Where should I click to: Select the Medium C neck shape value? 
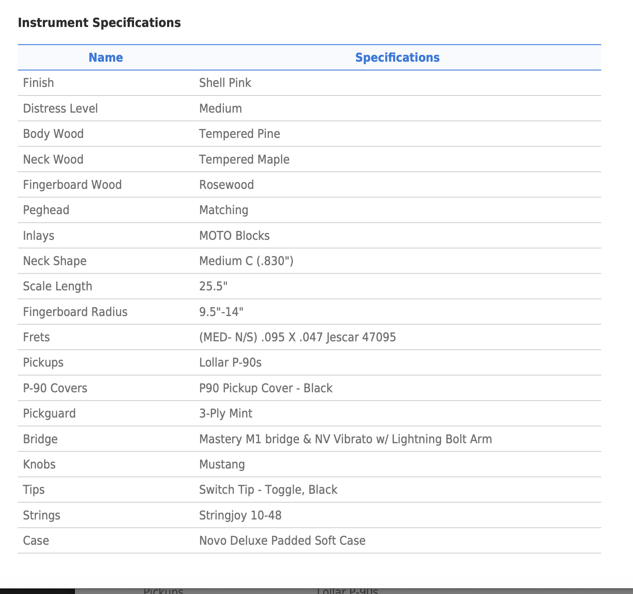pos(246,261)
